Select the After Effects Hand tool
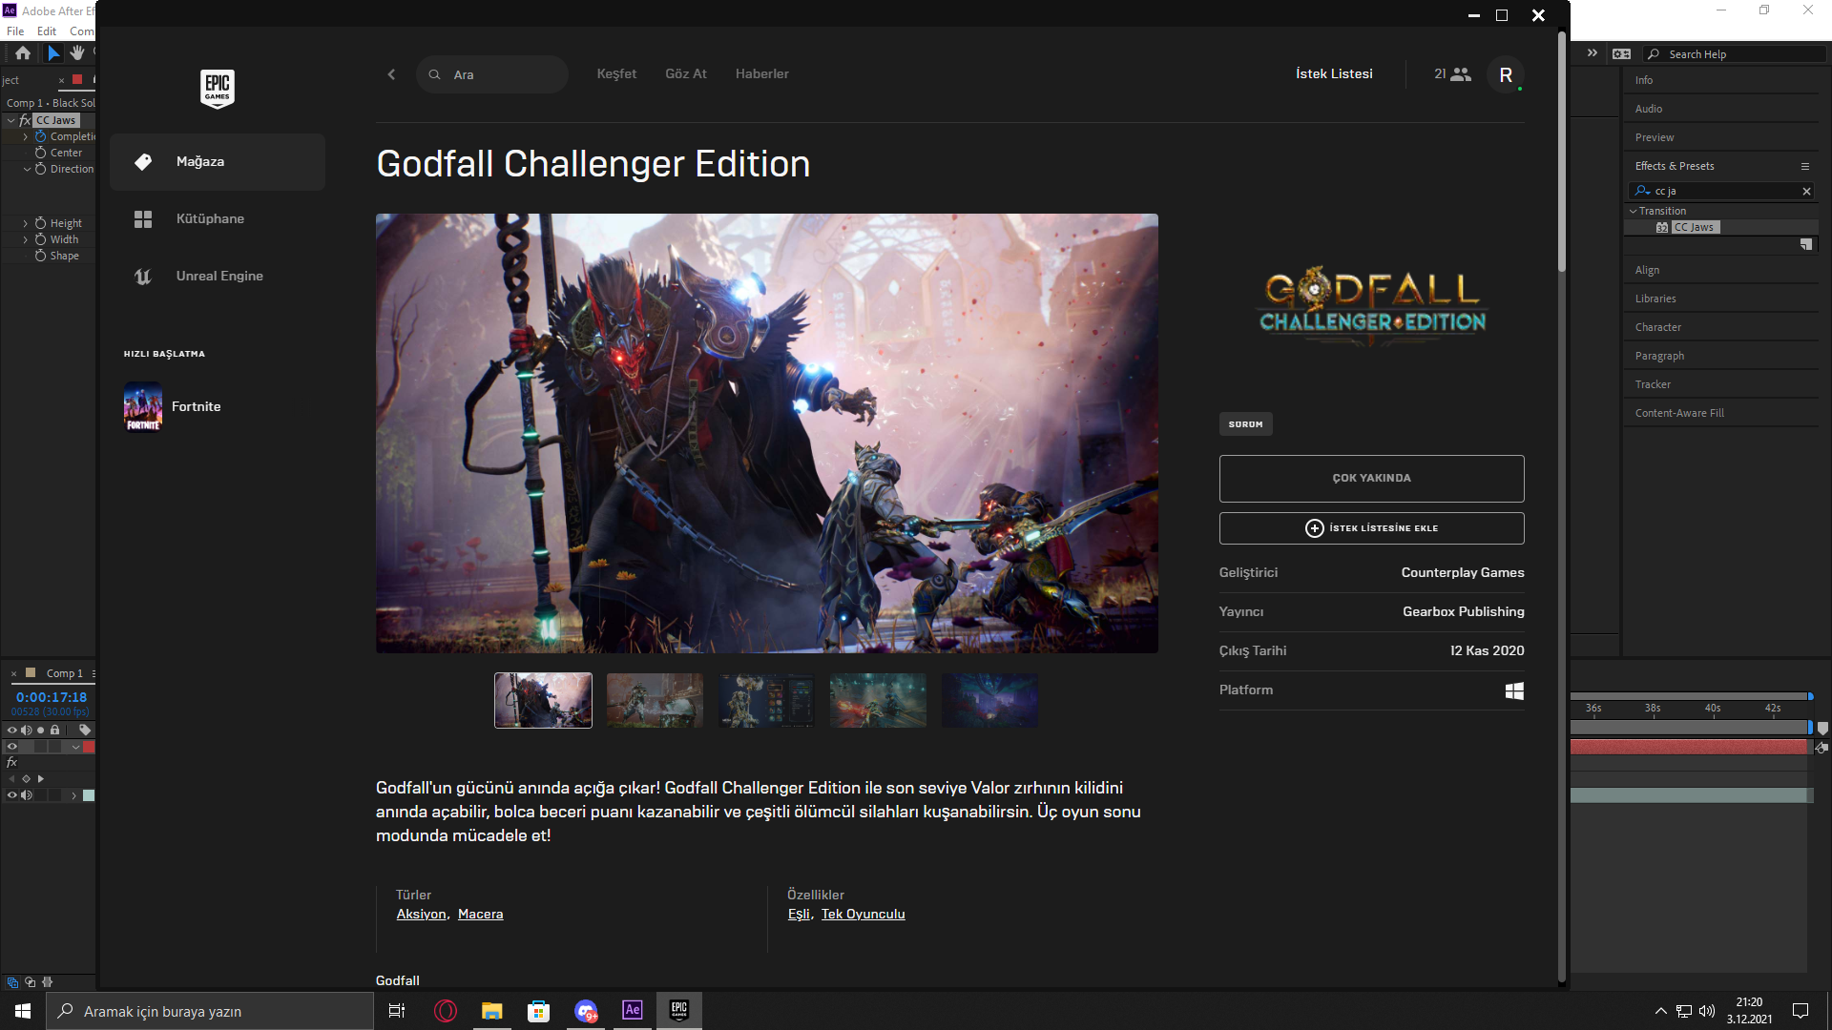This screenshot has height=1030, width=1832. [77, 53]
